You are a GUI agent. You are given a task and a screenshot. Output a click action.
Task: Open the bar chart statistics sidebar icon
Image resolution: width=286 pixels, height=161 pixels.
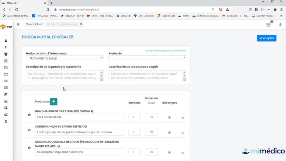click(6, 101)
